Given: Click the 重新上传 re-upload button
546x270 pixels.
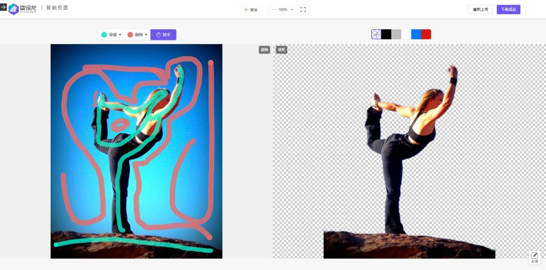Looking at the screenshot, I should [x=480, y=10].
